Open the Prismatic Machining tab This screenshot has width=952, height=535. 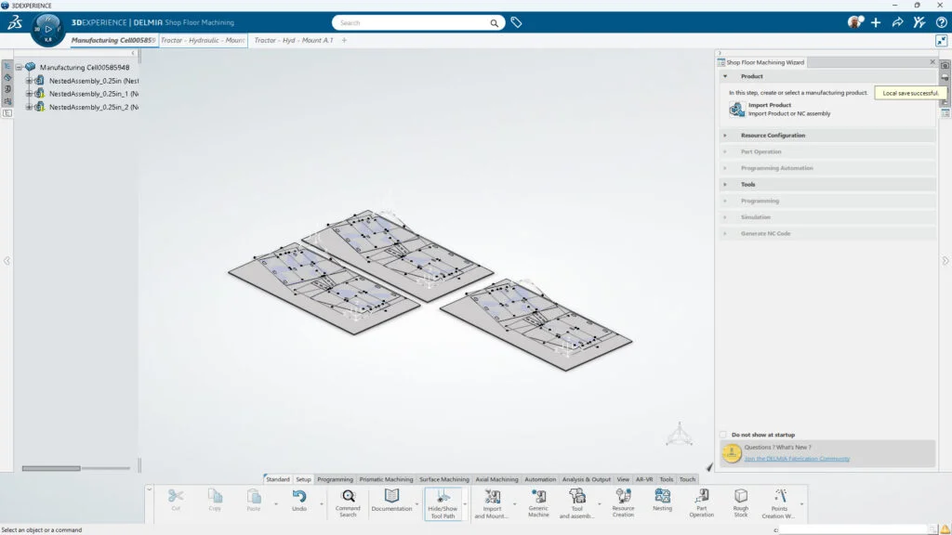(x=386, y=479)
